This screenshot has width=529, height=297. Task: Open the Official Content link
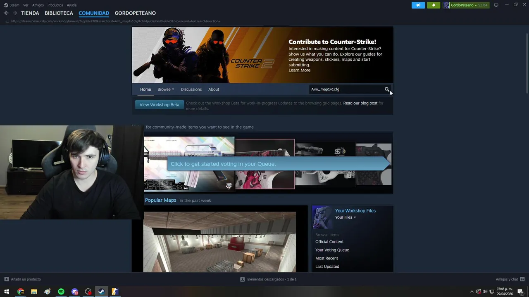tap(329, 242)
